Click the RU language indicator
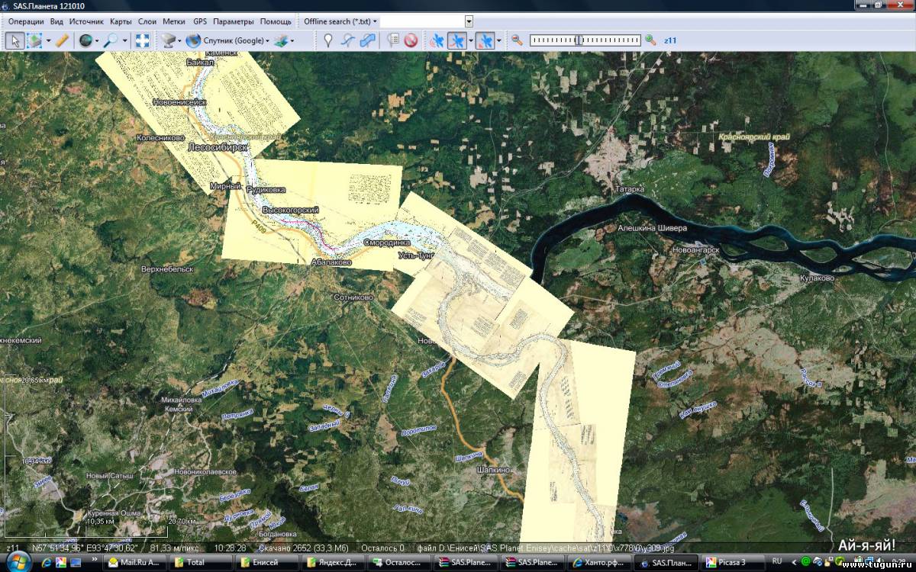916x572 pixels. (x=777, y=562)
